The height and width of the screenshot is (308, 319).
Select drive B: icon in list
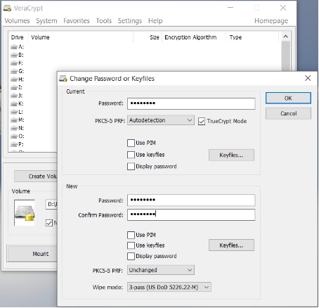pyautogui.click(x=14, y=55)
